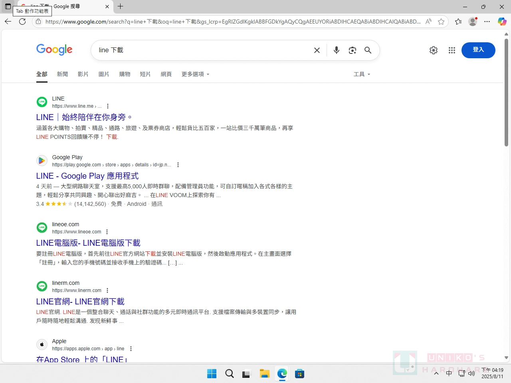Viewport: 511px width, 383px height.
Task: Open the Tab actions menu icon
Action: pyautogui.click(x=8, y=6)
